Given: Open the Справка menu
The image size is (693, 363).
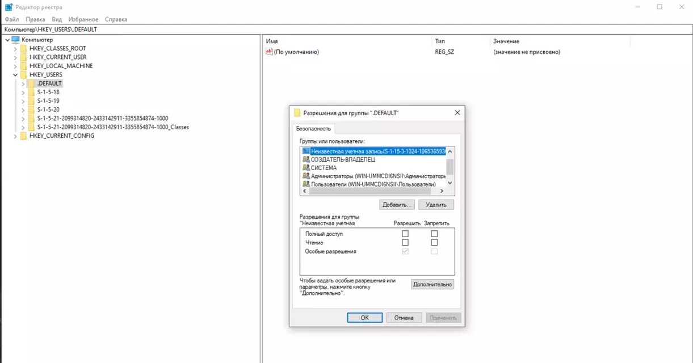Looking at the screenshot, I should (116, 19).
